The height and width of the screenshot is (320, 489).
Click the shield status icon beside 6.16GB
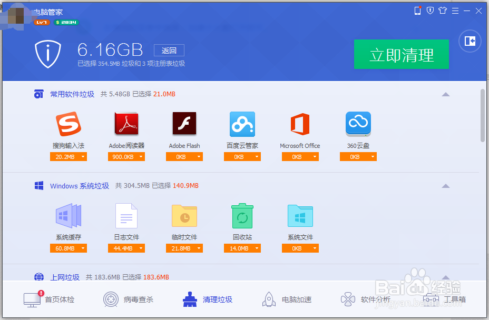(x=48, y=54)
